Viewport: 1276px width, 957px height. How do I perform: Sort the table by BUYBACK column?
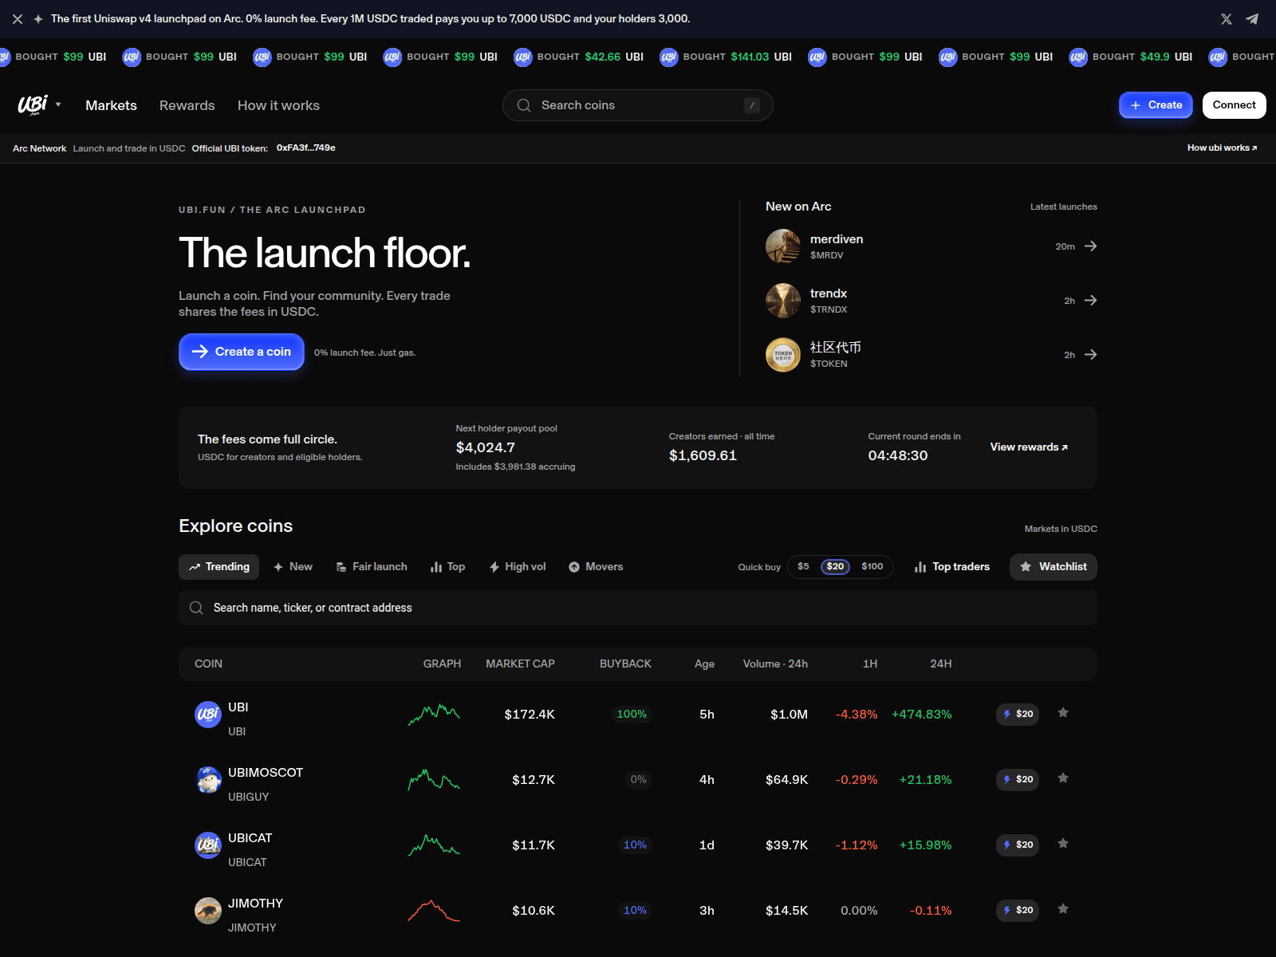pos(625,664)
